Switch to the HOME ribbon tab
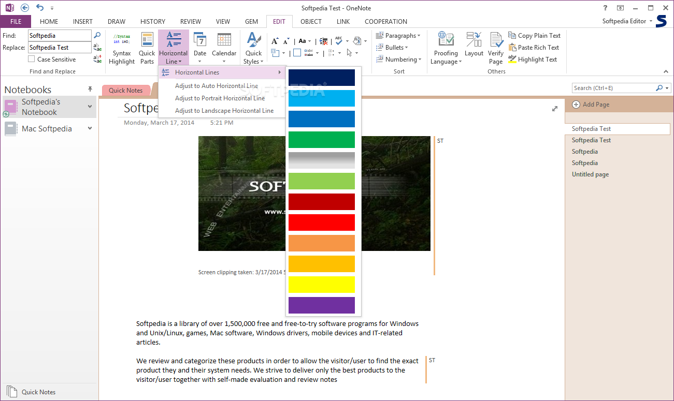 coord(49,22)
